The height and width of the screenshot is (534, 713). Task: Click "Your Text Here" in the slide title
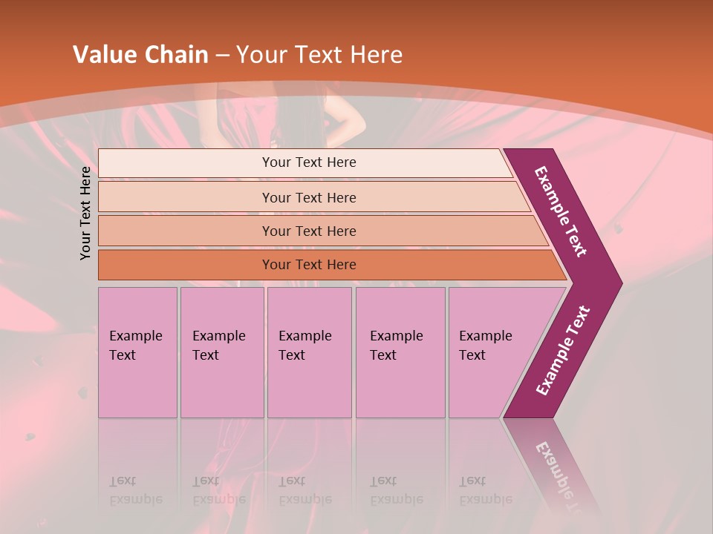319,55
